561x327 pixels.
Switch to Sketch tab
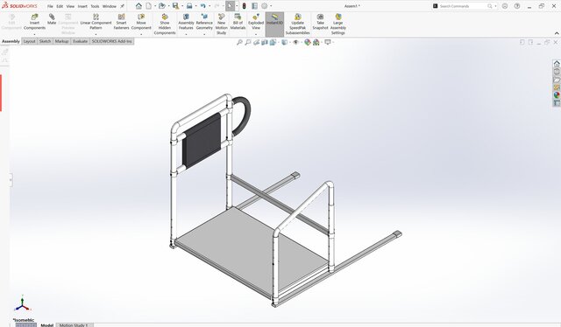point(45,41)
